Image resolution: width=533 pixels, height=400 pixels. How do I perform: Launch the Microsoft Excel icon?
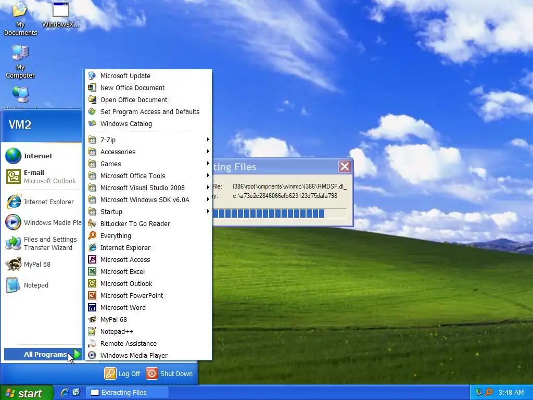click(x=92, y=271)
